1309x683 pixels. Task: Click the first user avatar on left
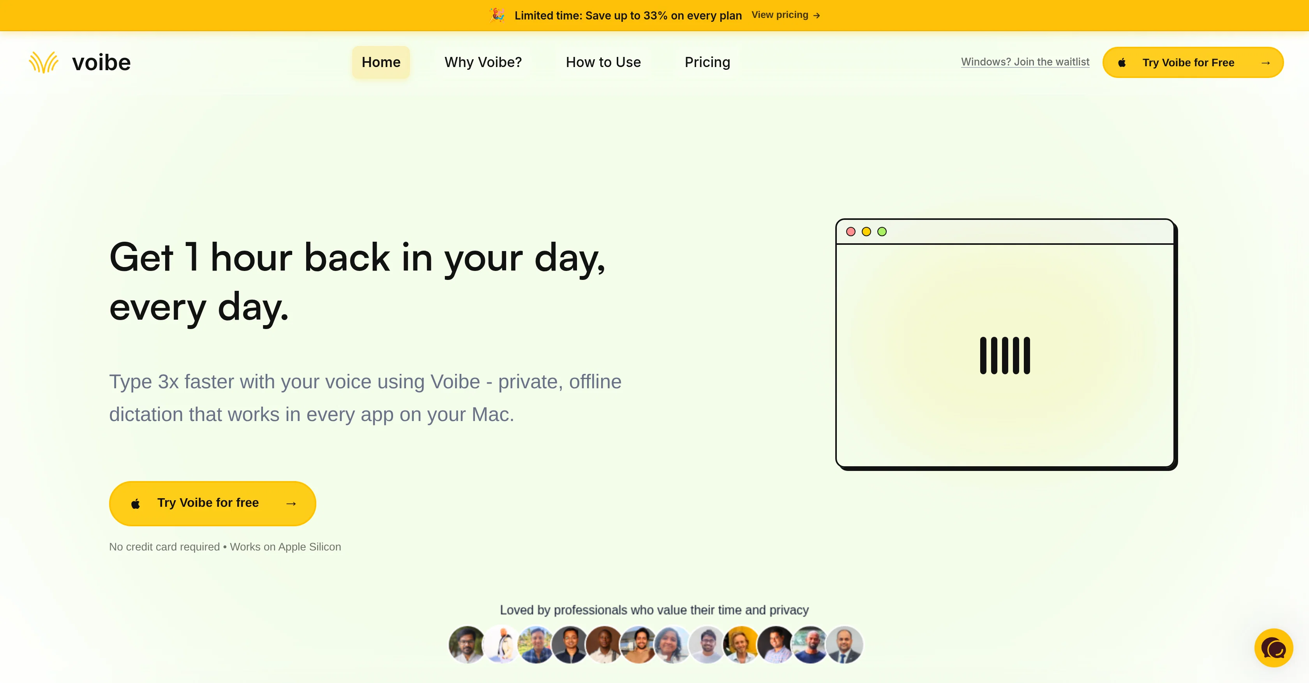467,644
